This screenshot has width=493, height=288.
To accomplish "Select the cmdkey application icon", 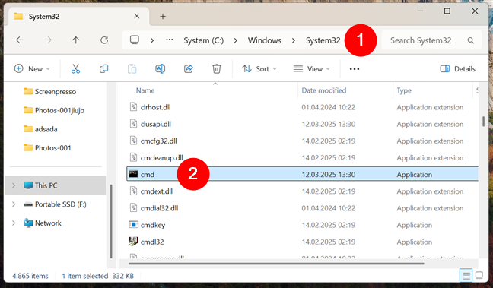I will [133, 225].
